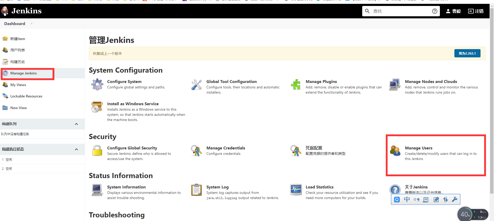Viewport: 494px width, 221px height.
Task: Click the System Information computer icon
Action: (x=97, y=190)
